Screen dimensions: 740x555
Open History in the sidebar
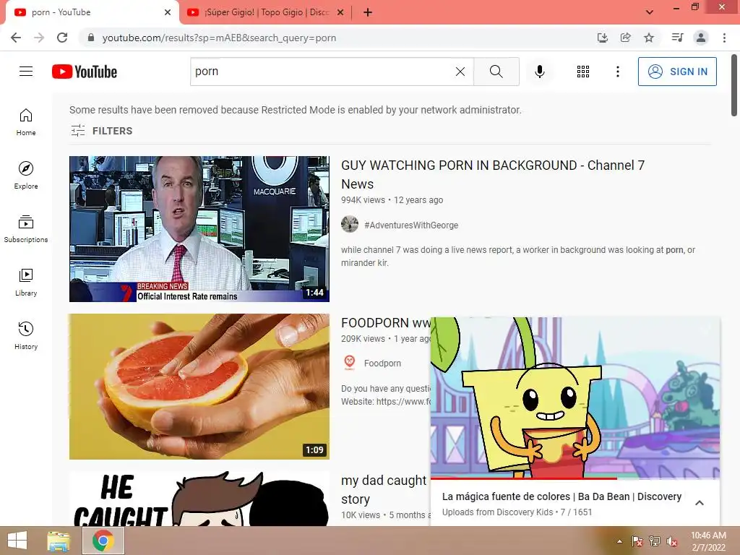click(x=26, y=335)
